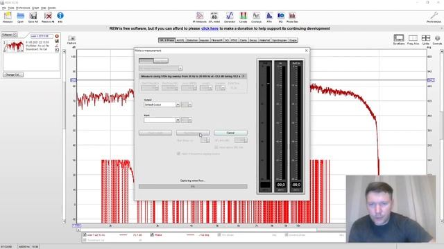Open the Graph menu
The image size is (444, 249).
pyautogui.click(x=35, y=8)
